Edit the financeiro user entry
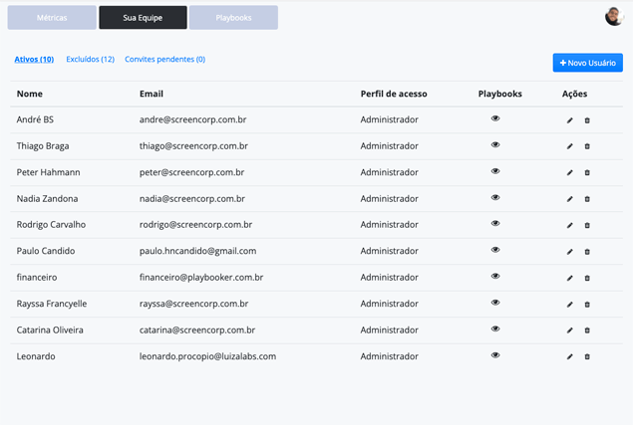The width and height of the screenshot is (633, 439). coord(569,278)
